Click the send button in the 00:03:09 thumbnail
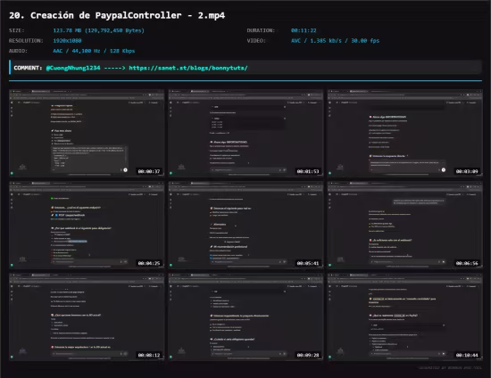This screenshot has height=378, width=491. tap(444, 169)
